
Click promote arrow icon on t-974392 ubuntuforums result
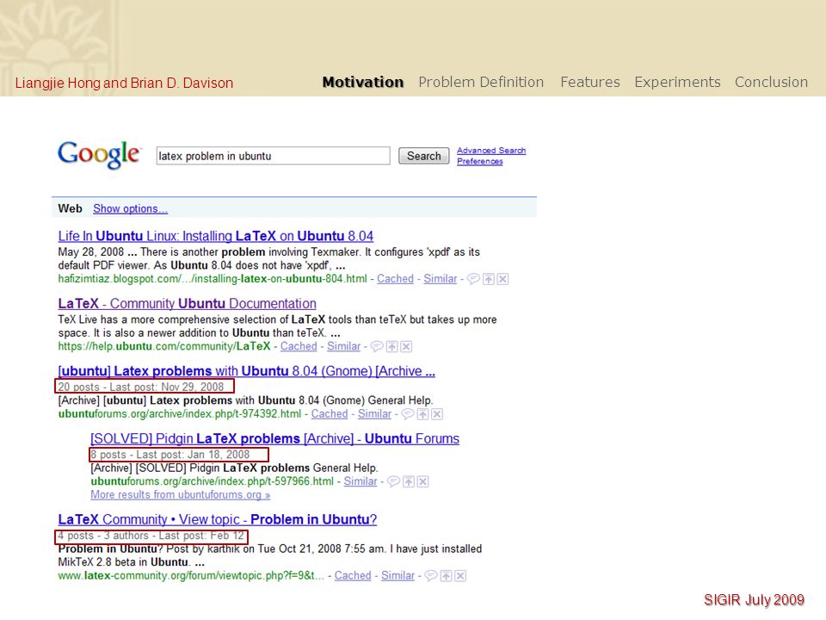point(422,414)
